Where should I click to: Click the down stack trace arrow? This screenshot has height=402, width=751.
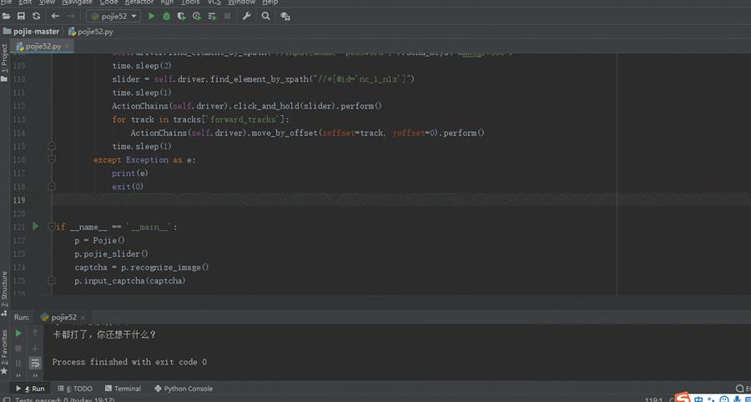point(35,348)
